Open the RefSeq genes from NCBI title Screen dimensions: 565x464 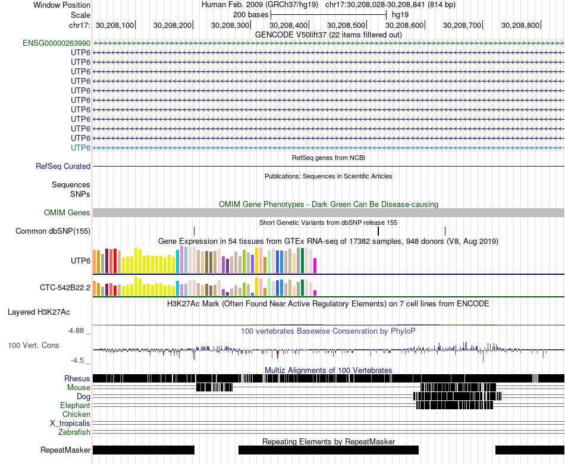click(x=328, y=158)
